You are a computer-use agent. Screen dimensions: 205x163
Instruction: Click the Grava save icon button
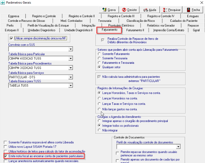[x=104, y=10]
